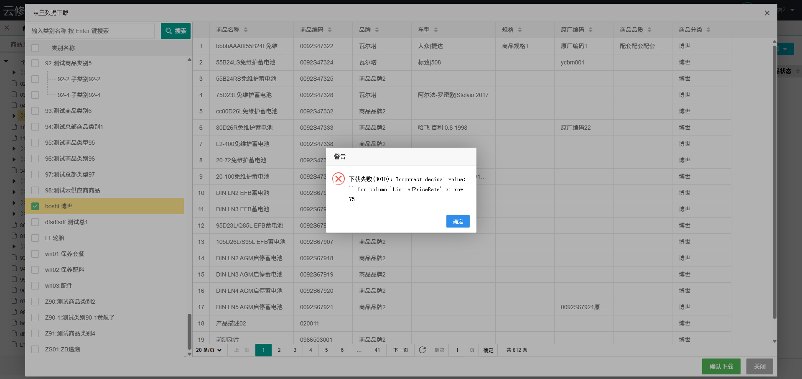Toggle the 类别名称 select-all checkbox
Screen dimensions: 802x379
coord(35,48)
